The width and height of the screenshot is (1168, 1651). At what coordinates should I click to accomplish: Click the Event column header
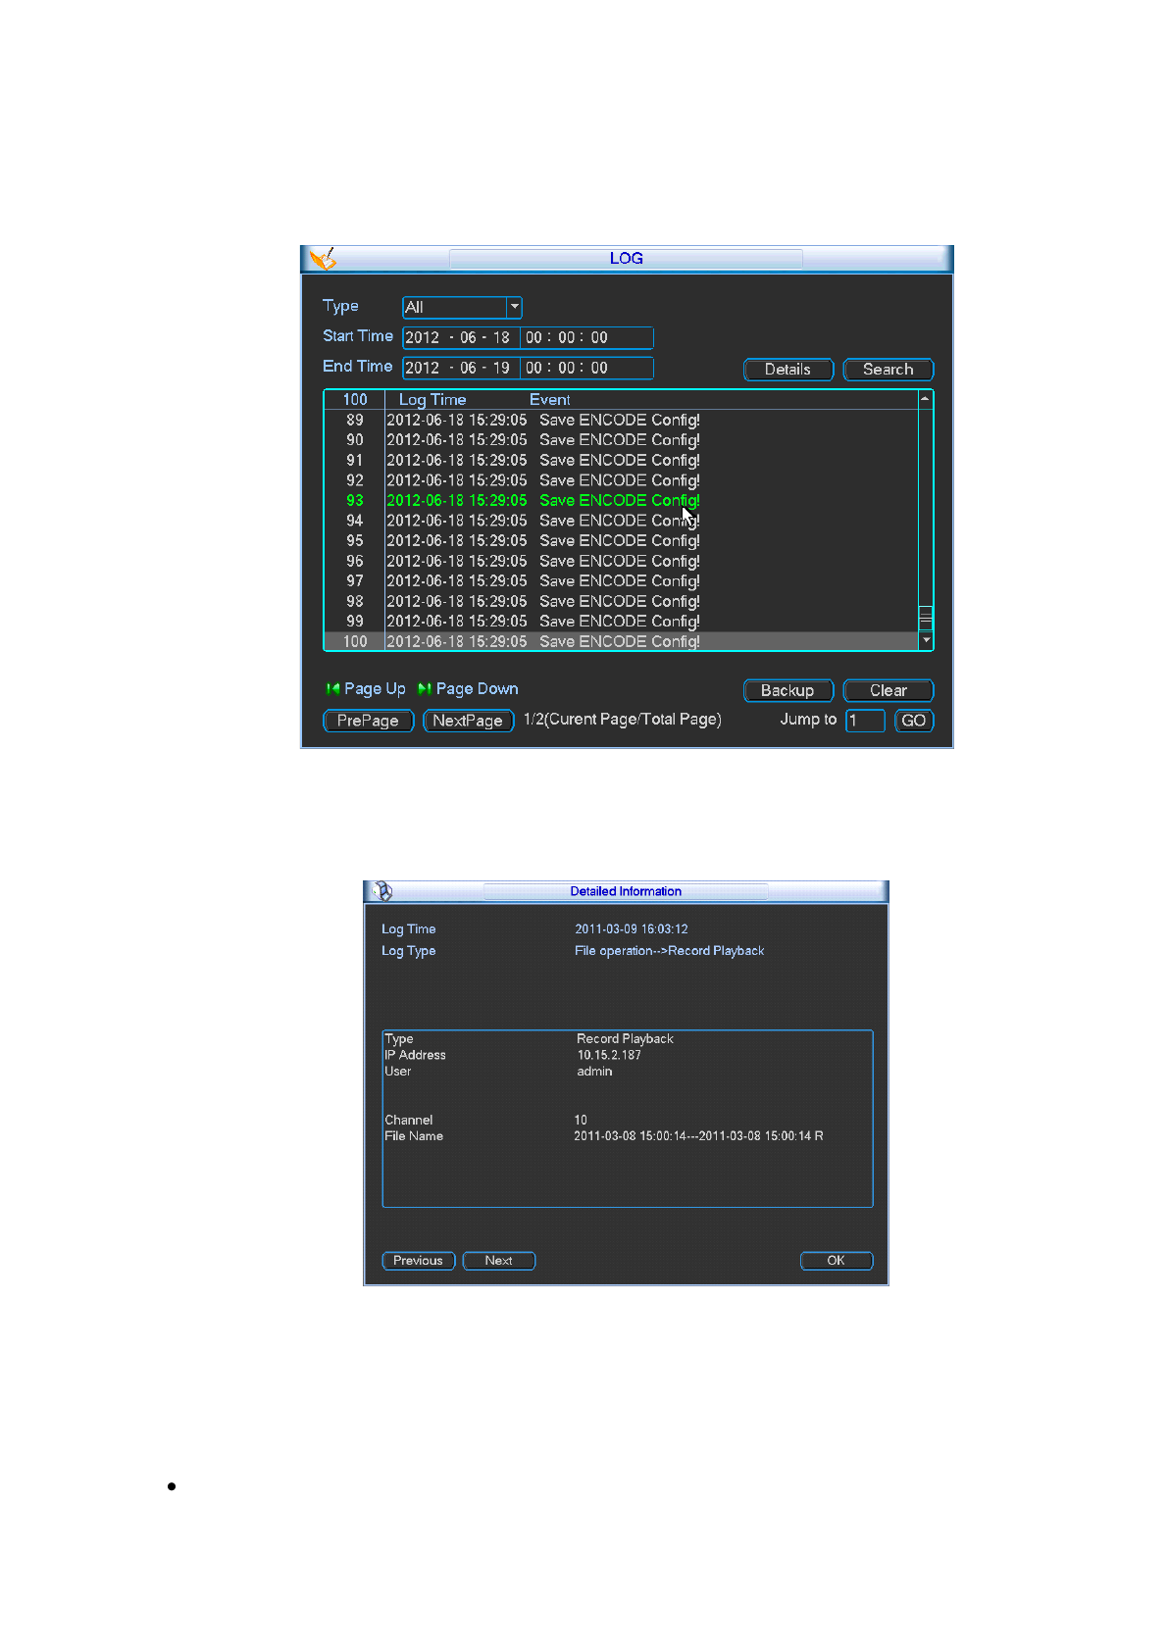[x=550, y=400]
